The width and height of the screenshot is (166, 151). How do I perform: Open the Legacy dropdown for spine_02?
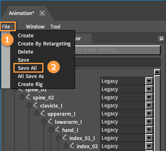149,97
